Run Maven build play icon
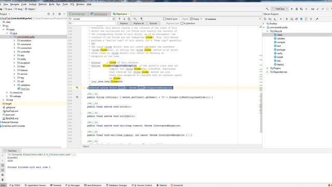332x187 pixels. tap(287, 19)
